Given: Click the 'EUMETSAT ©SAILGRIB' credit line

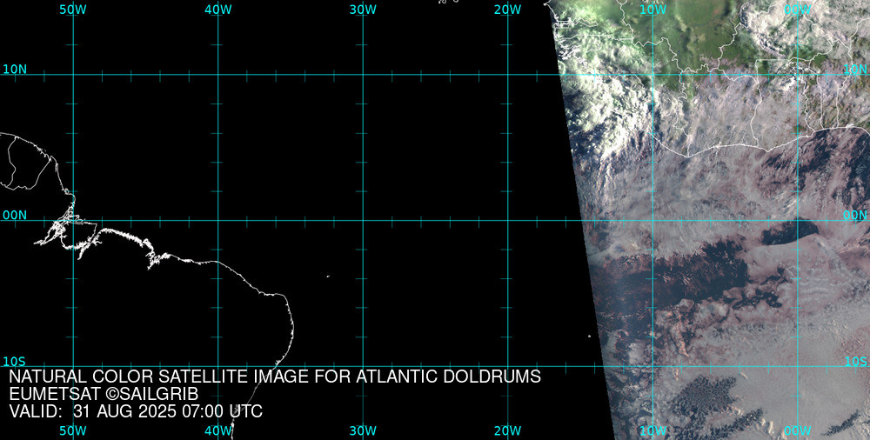Looking at the screenshot, I should pyautogui.click(x=104, y=394).
